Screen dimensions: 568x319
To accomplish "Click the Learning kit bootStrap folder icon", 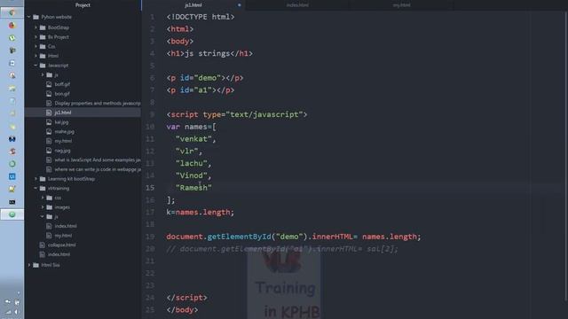I will coord(43,179).
